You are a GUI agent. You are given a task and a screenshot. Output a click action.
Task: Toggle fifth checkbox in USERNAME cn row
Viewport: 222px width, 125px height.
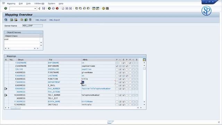pyautogui.click(x=130, y=63)
